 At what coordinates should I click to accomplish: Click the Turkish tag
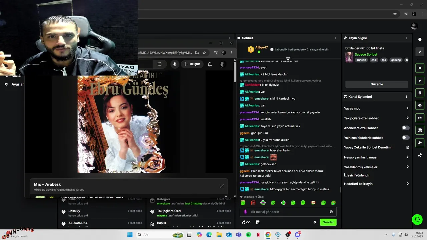point(361,60)
